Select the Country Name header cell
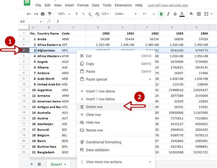This screenshot has height=168, width=217. click(49, 33)
